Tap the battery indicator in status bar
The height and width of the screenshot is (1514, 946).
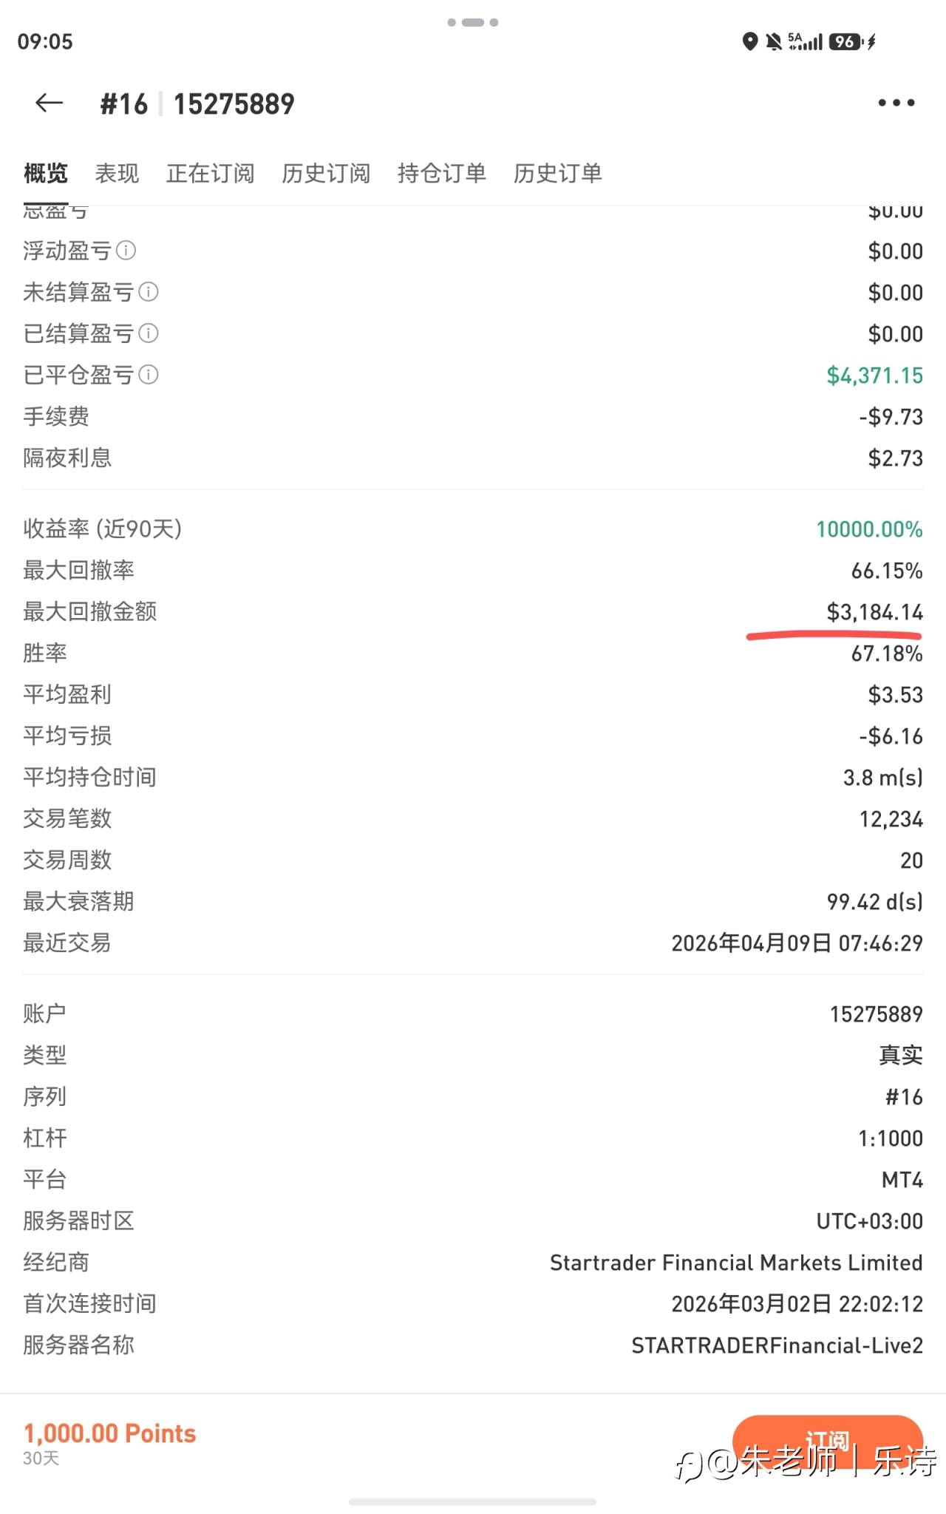pyautogui.click(x=846, y=41)
